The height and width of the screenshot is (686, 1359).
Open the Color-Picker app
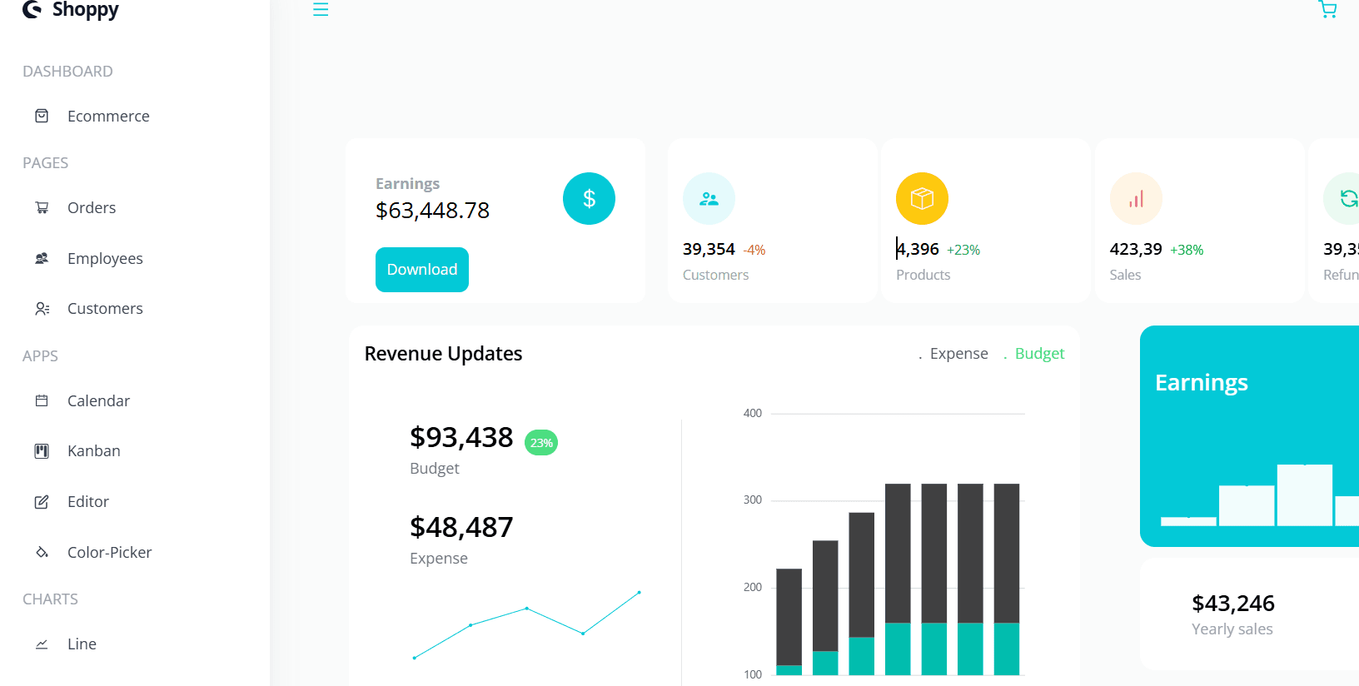[x=109, y=552]
